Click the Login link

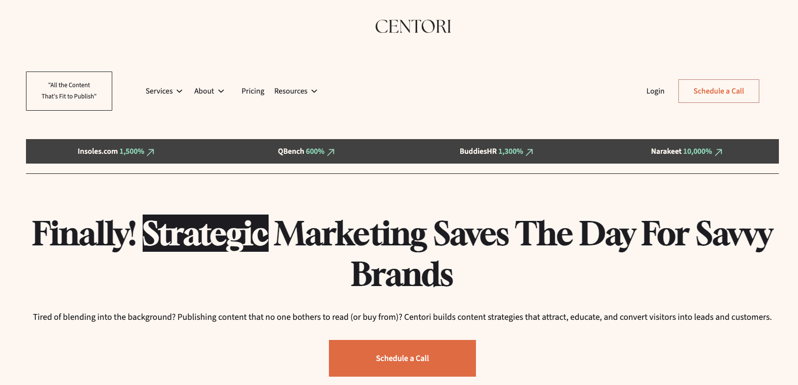(x=655, y=91)
